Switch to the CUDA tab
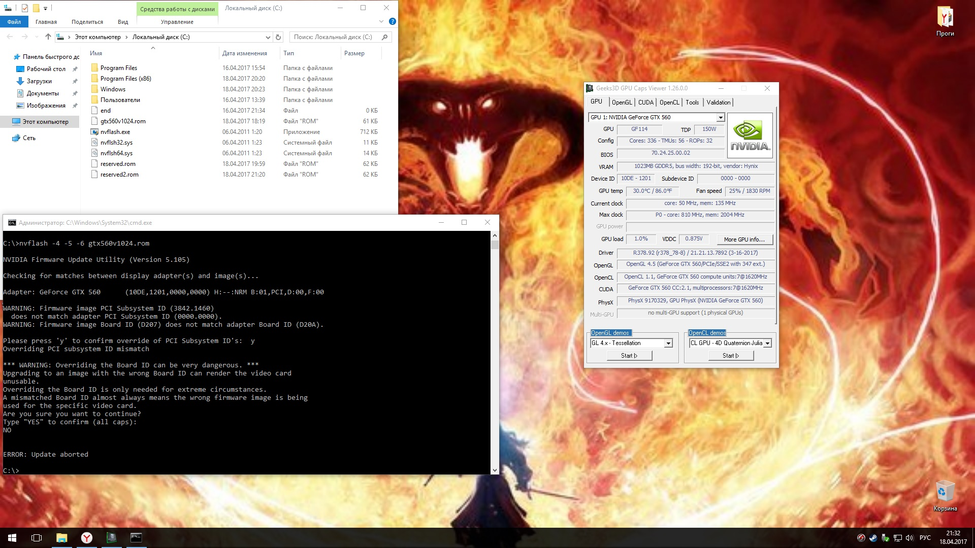The width and height of the screenshot is (975, 548). (645, 102)
